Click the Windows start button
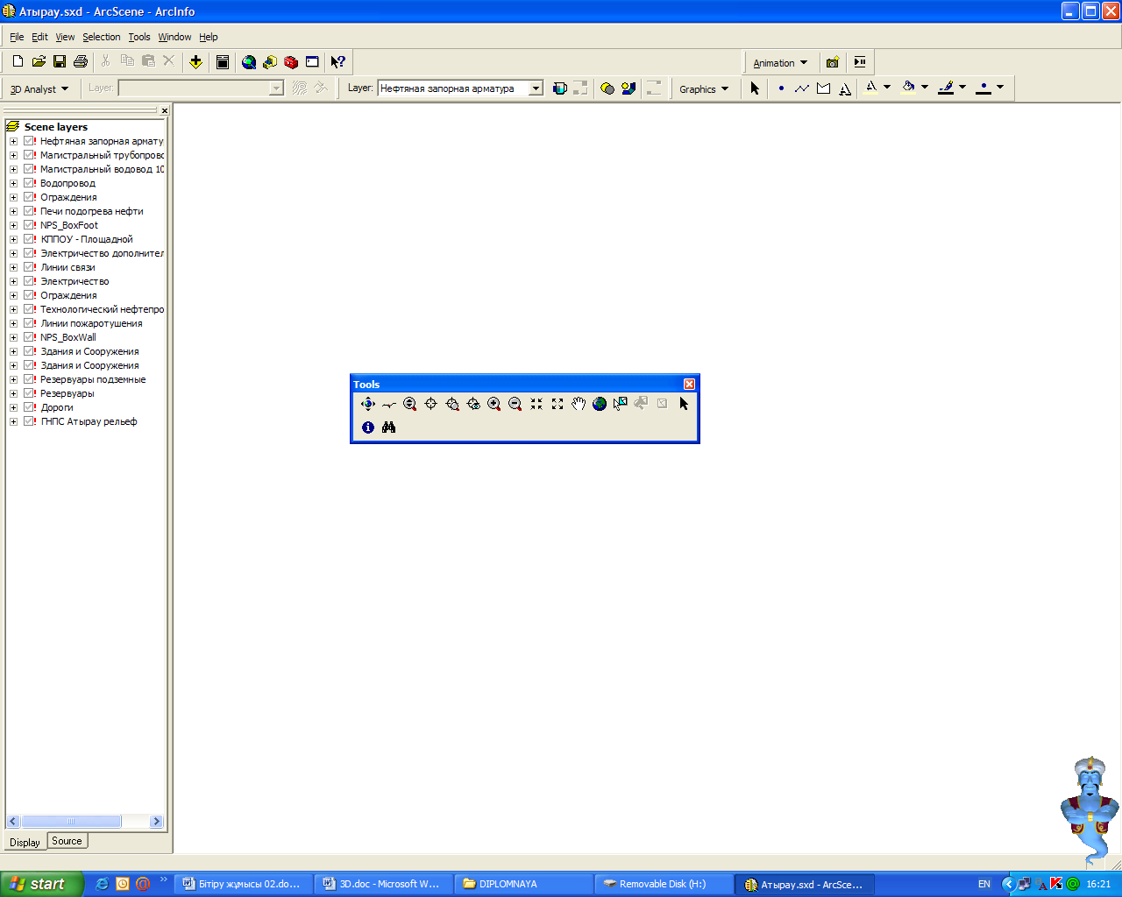1122x897 pixels. tap(42, 884)
